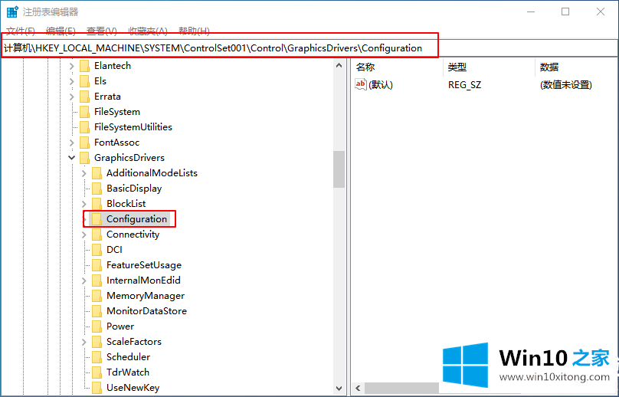Image resolution: width=619 pixels, height=397 pixels.
Task: Click tree pane scroll down arrow
Action: [339, 389]
